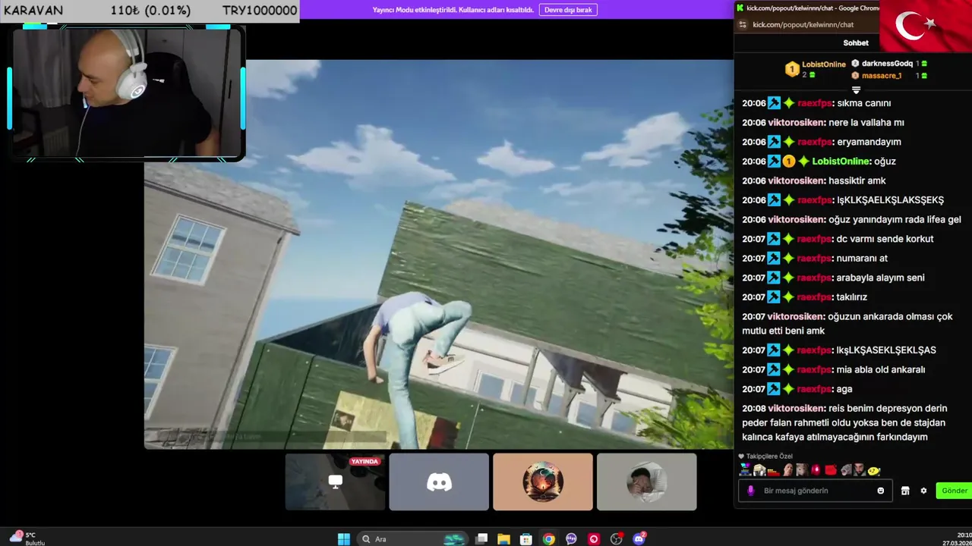This screenshot has width=972, height=546.
Task: Open File Explorer from the taskbar
Action: click(x=503, y=539)
